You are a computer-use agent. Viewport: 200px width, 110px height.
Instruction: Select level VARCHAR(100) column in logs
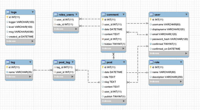click(20, 27)
